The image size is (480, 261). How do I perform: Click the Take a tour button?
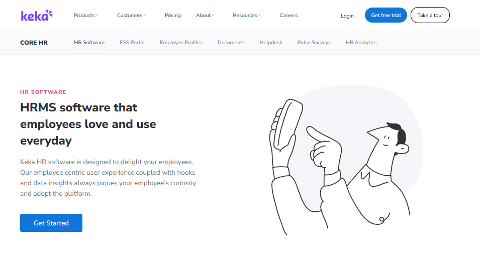point(430,15)
